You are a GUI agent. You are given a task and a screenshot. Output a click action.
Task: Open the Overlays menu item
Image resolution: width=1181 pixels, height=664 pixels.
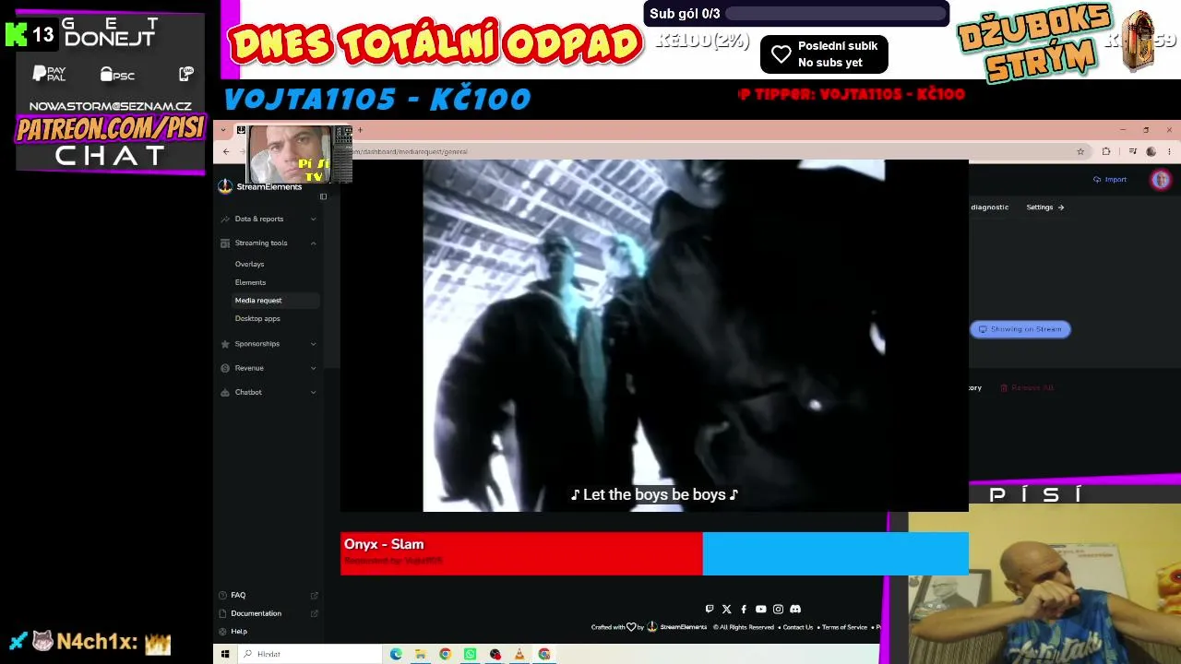(249, 264)
